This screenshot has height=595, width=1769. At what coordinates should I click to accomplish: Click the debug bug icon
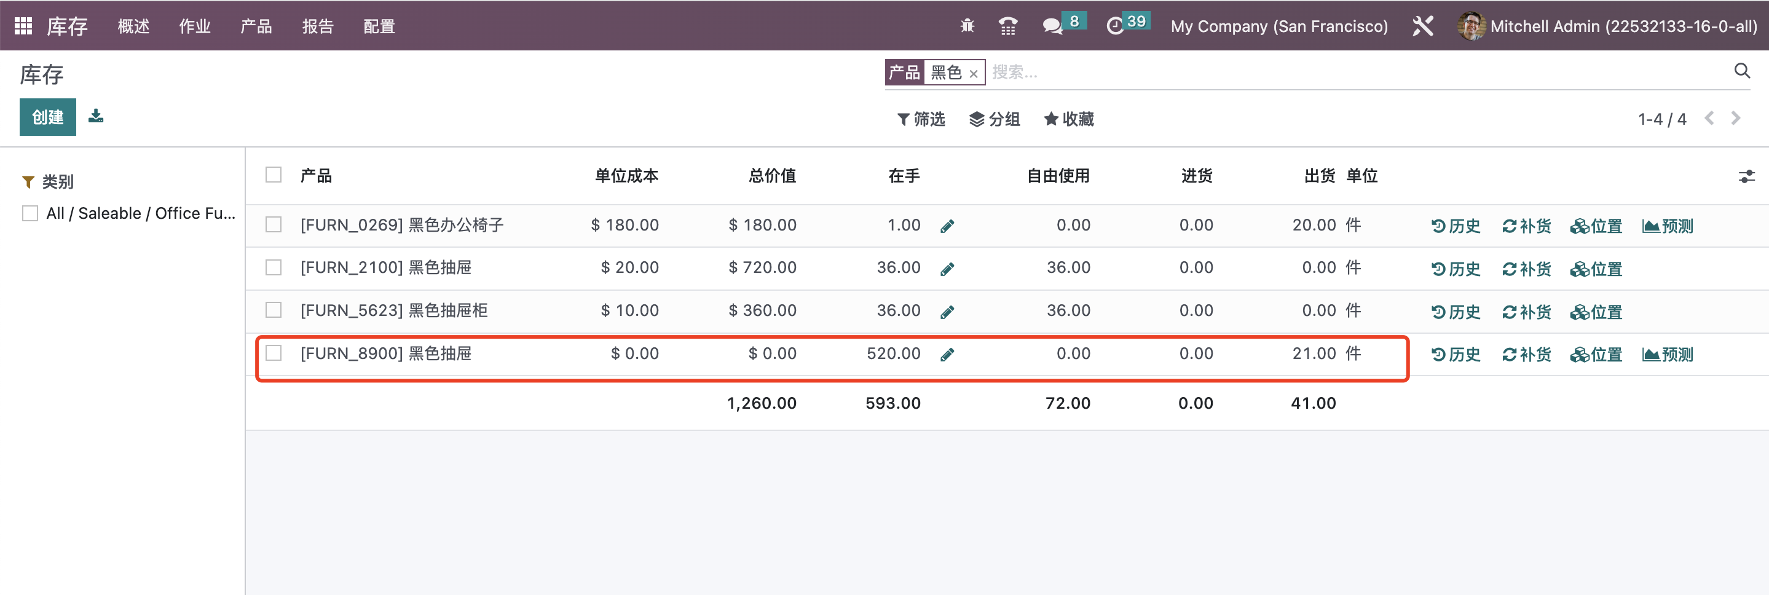(x=967, y=26)
